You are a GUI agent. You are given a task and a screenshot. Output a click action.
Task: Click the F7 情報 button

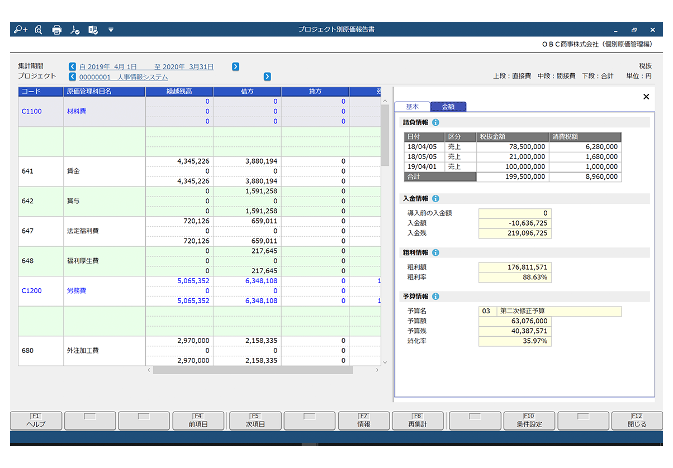363,421
